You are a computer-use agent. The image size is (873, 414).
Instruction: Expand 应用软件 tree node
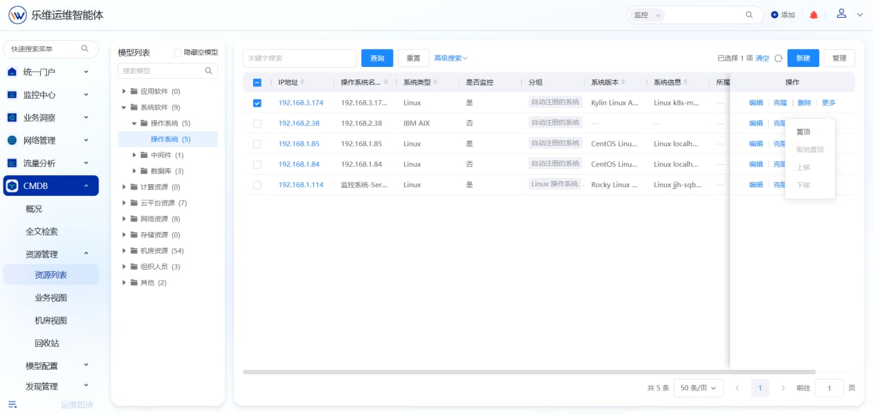click(123, 91)
